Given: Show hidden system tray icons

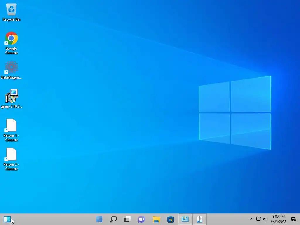Looking at the screenshot, I should coord(252,219).
